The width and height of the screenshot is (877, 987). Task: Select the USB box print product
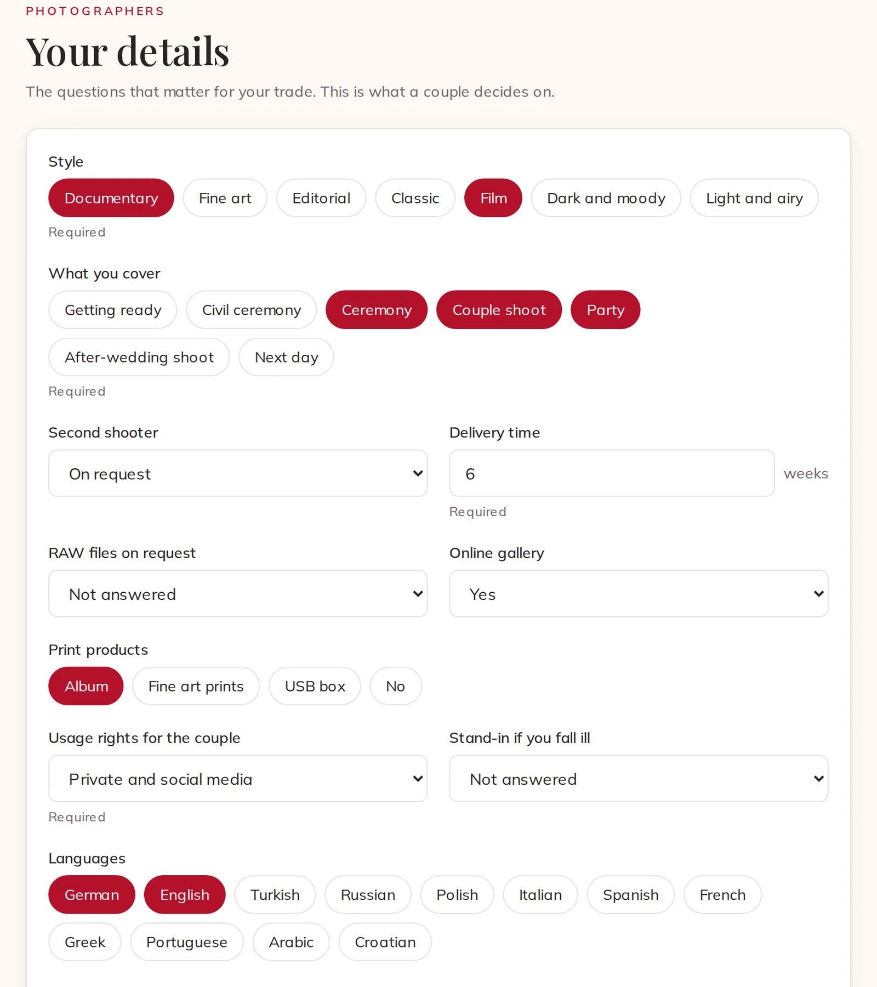315,686
